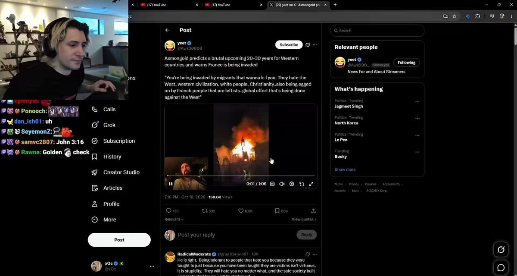
Task: Open History in the sidebar
Action: tap(106, 157)
